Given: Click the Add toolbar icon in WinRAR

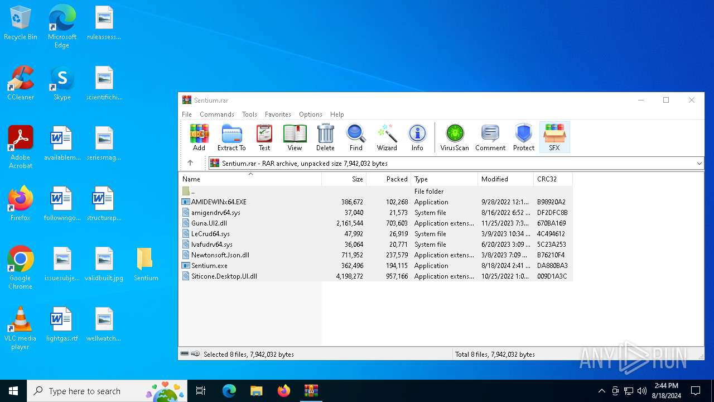Looking at the screenshot, I should click(x=199, y=137).
